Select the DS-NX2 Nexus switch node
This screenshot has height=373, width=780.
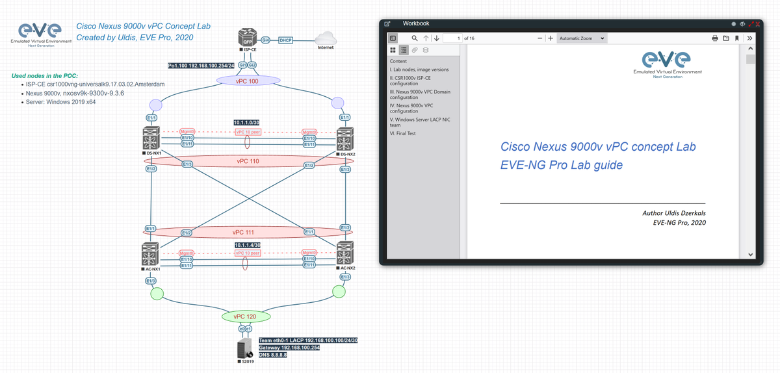tap(345, 140)
